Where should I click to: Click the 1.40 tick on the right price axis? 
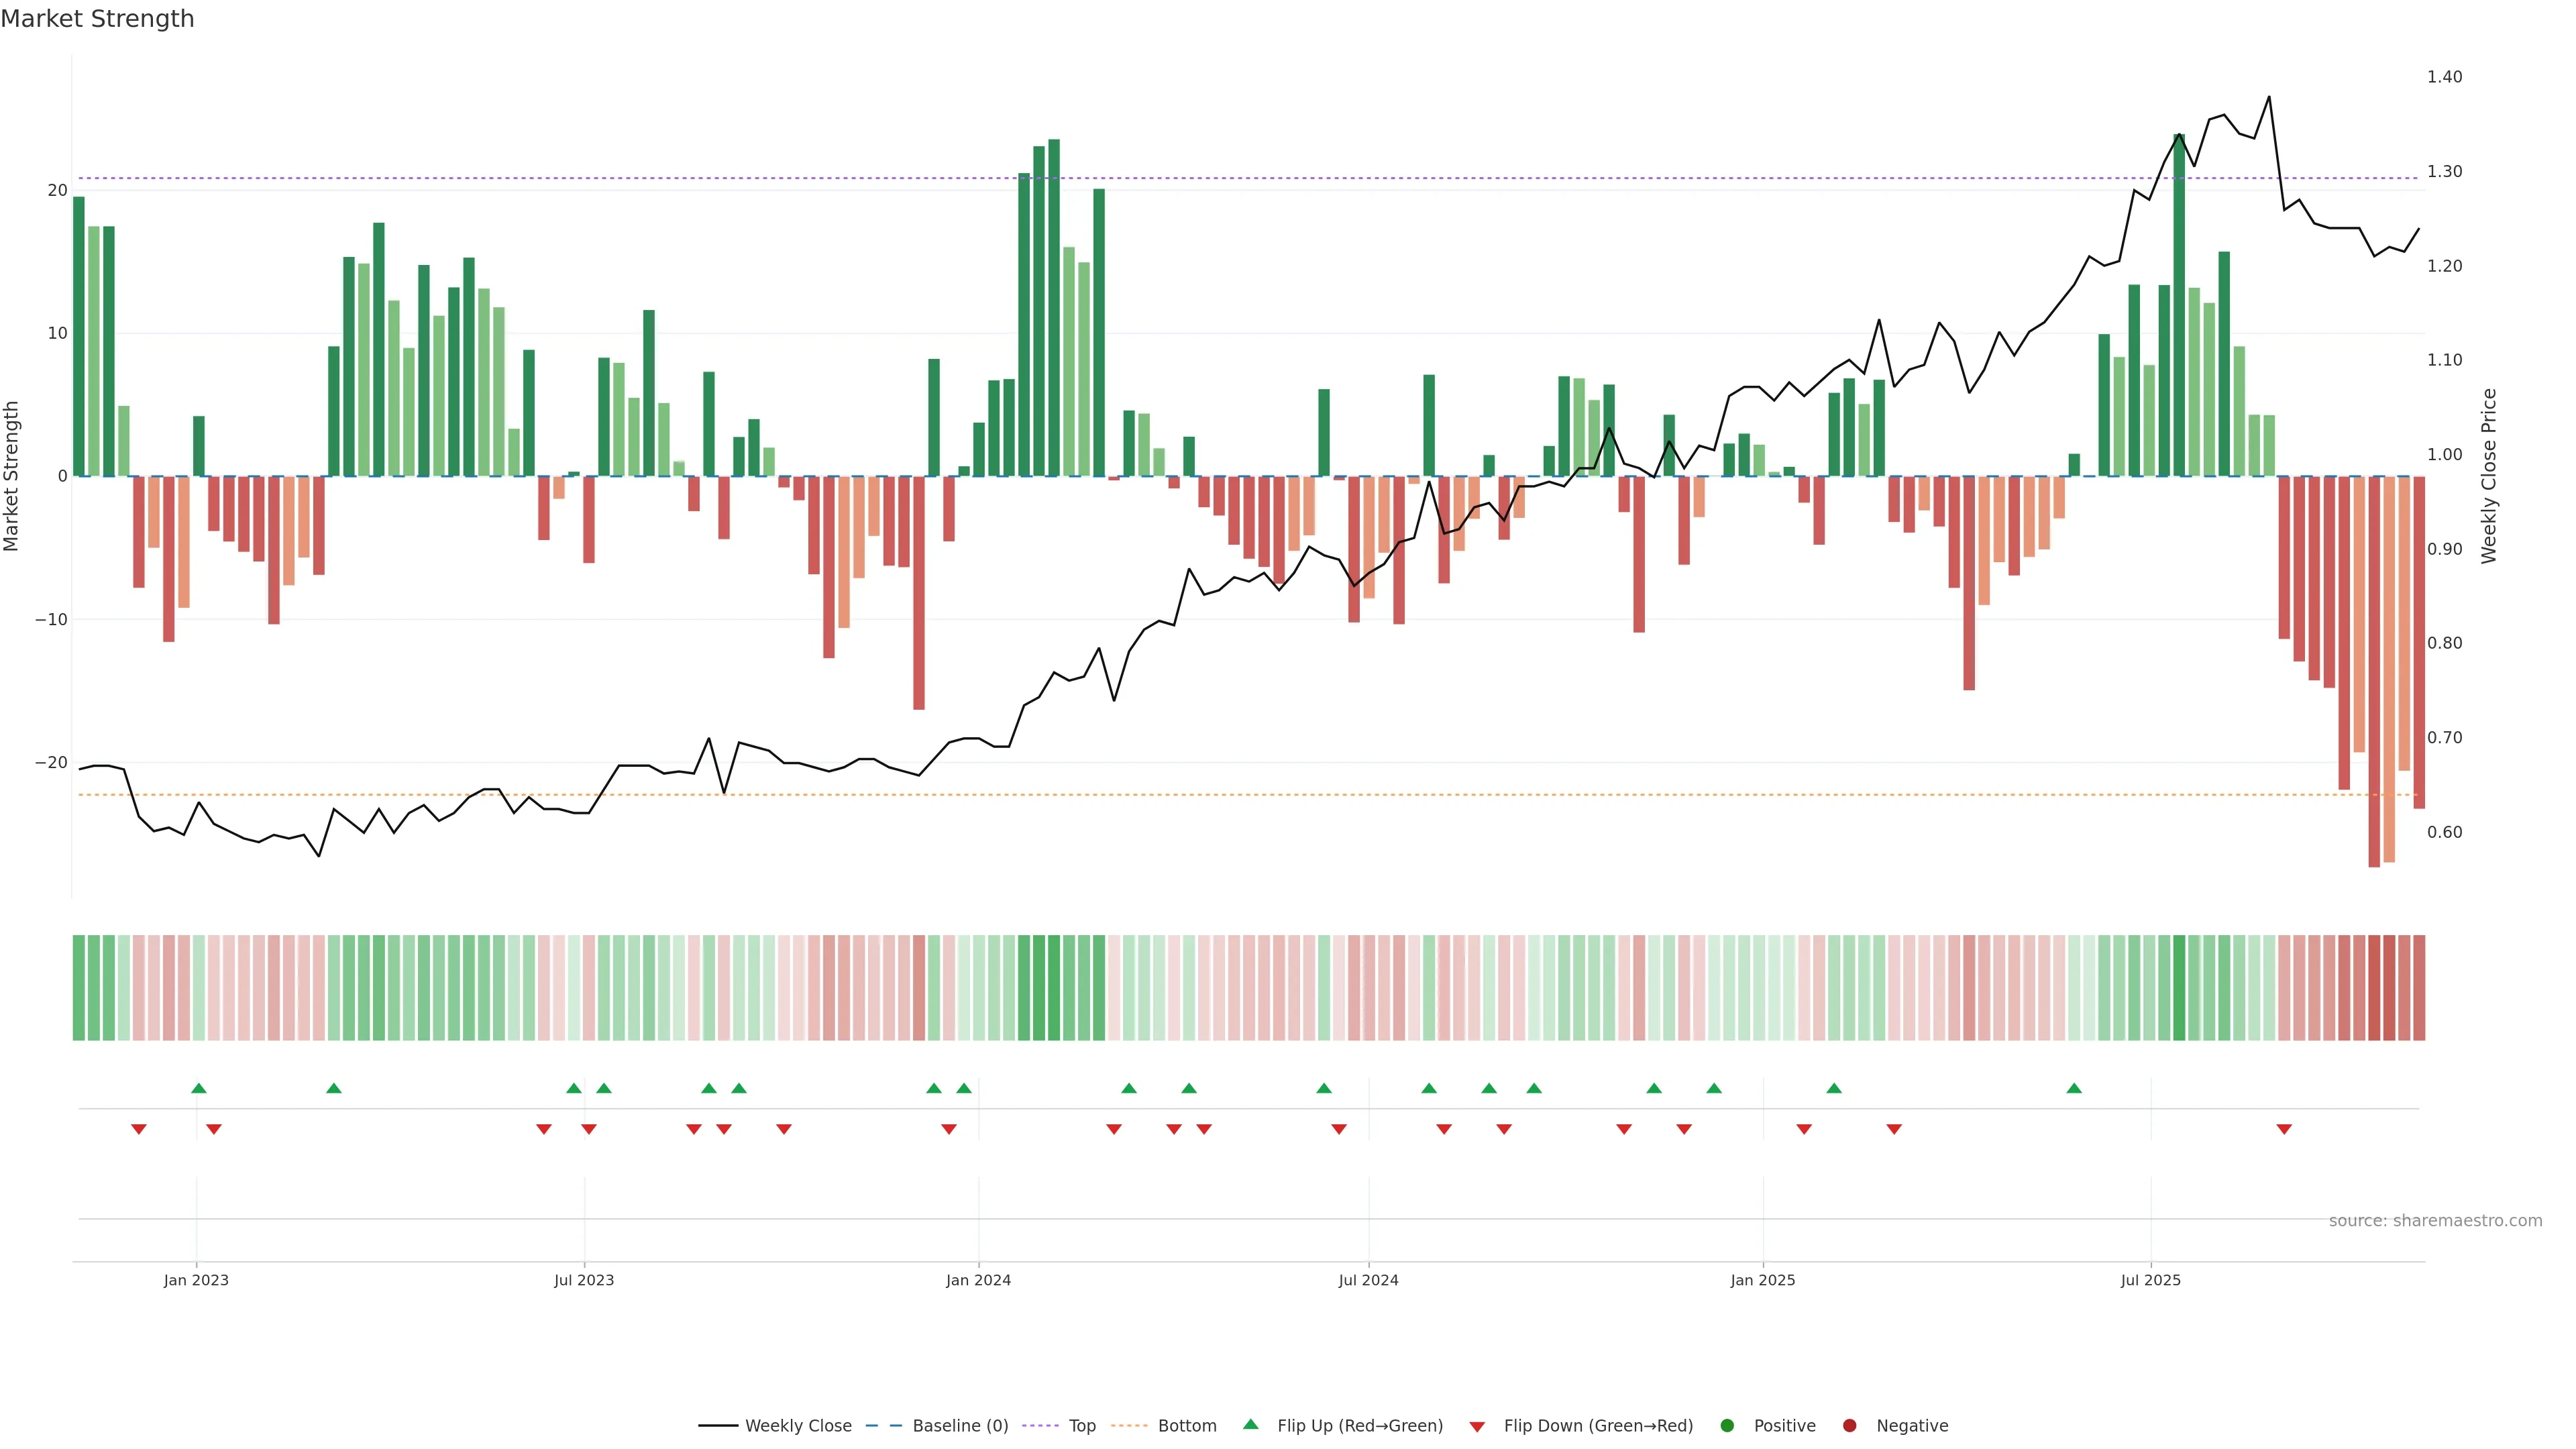[2444, 77]
